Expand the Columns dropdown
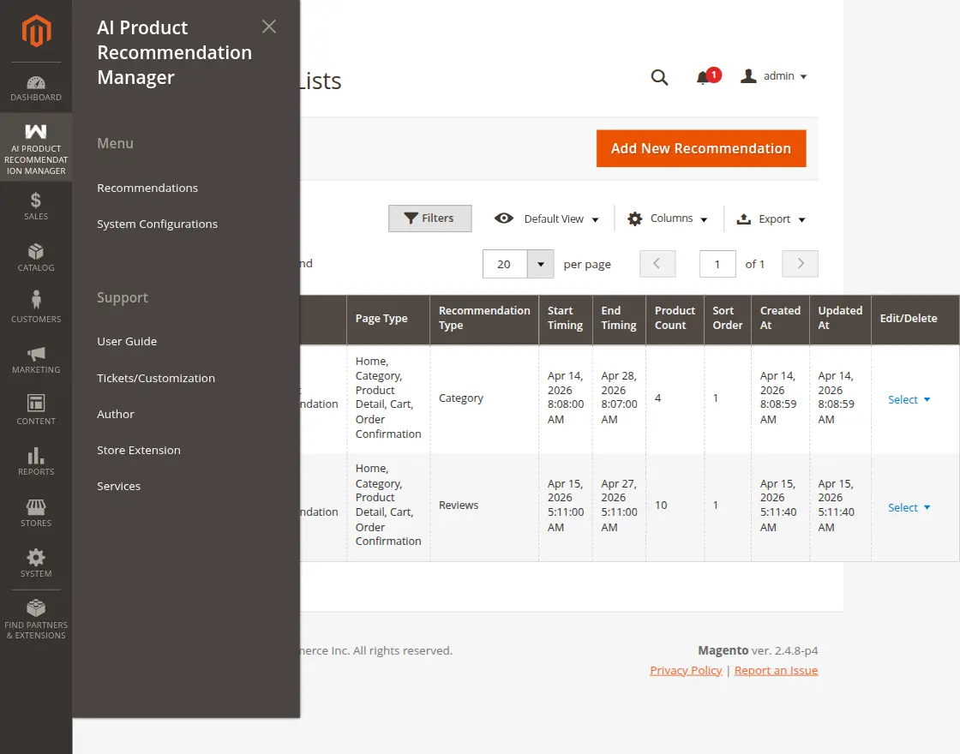Image resolution: width=960 pixels, height=754 pixels. [x=668, y=218]
